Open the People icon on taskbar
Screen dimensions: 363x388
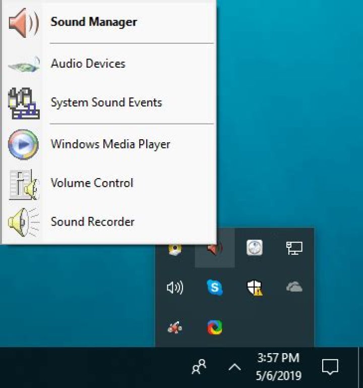(x=199, y=367)
